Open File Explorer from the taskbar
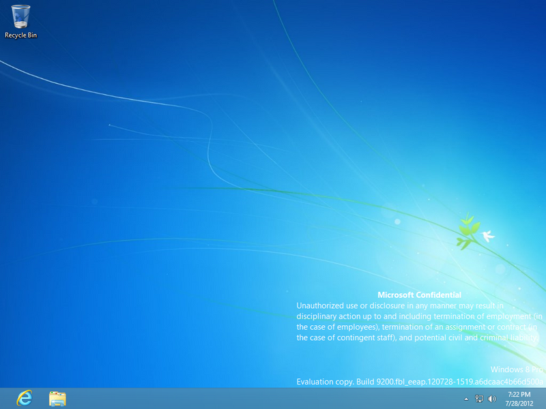 pos(57,399)
